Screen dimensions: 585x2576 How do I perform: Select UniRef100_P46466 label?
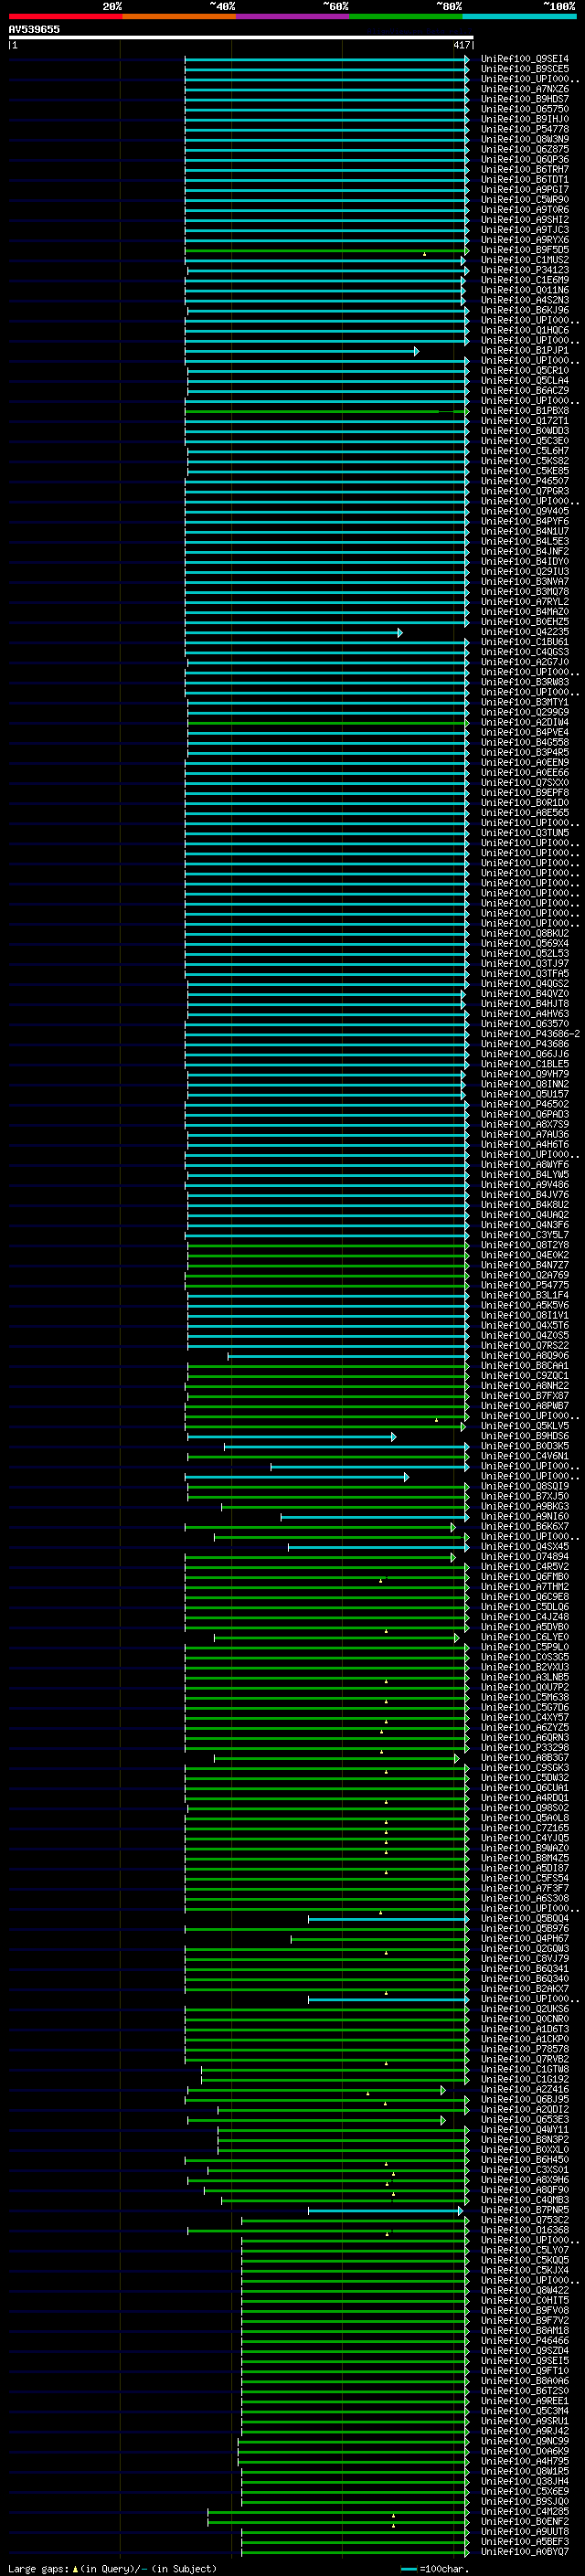click(x=524, y=2340)
